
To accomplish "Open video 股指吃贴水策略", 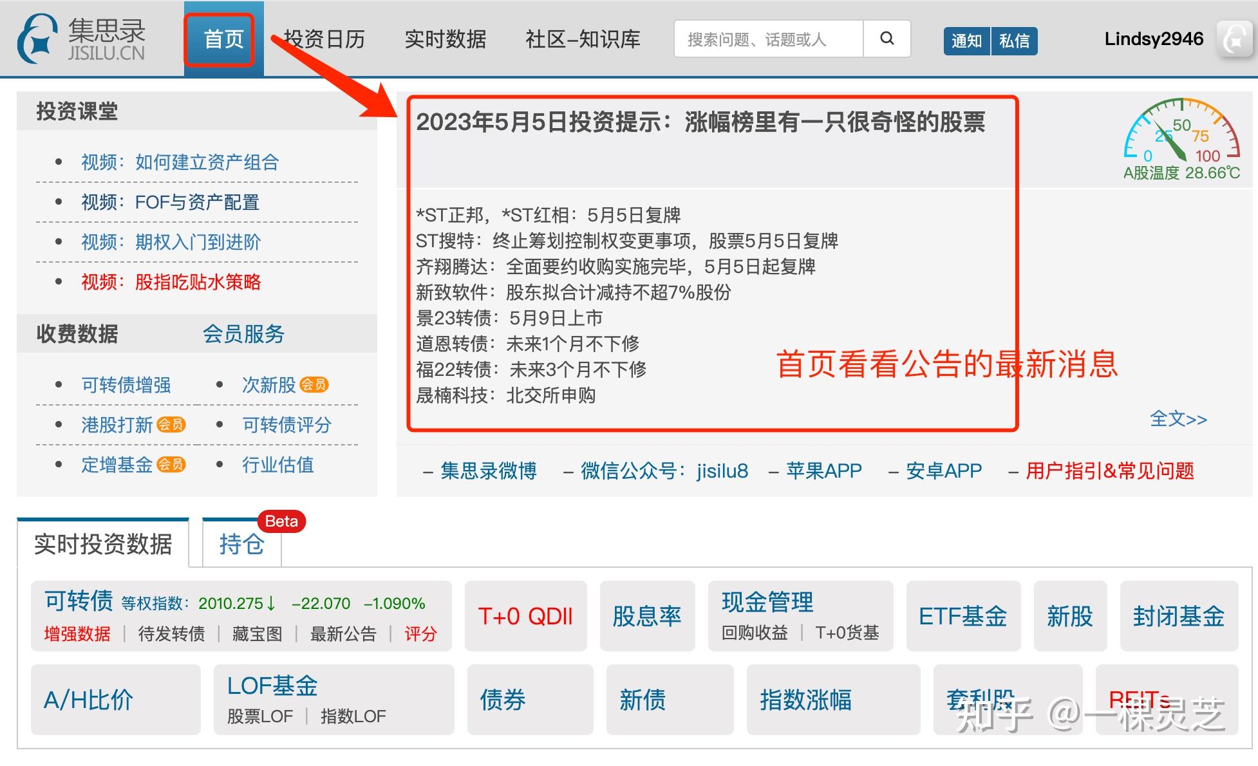I will (171, 282).
